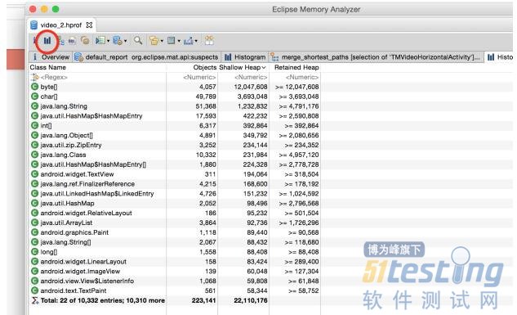Click the class icon beside long[]
The image size is (517, 315).
(34, 252)
